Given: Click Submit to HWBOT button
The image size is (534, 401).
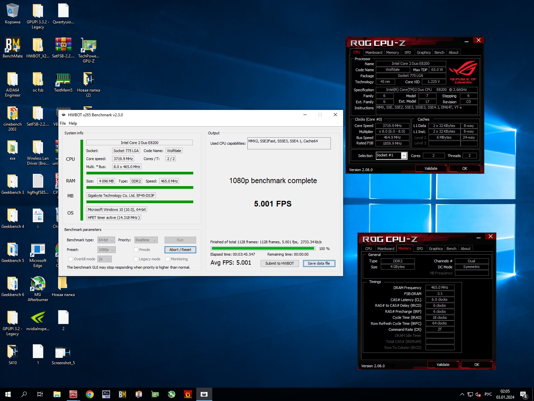Looking at the screenshot, I should tap(280, 263).
